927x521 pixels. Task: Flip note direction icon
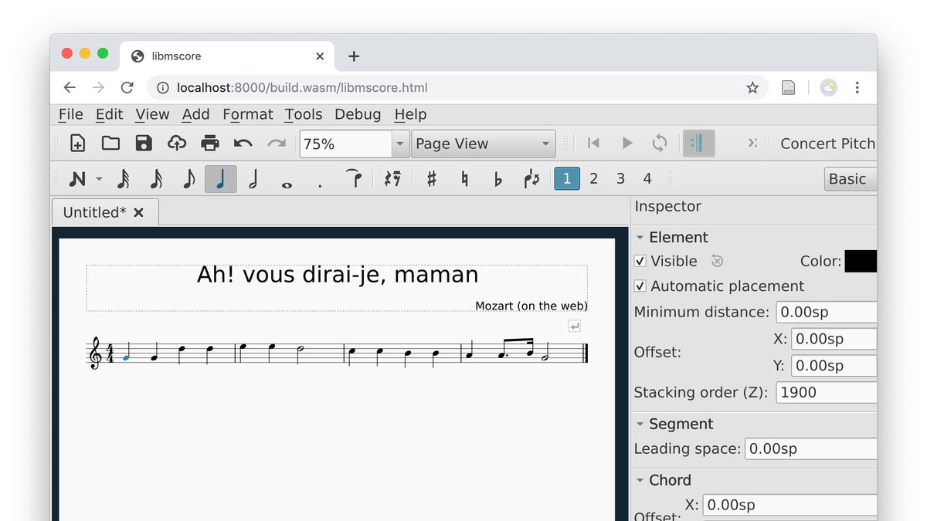531,179
